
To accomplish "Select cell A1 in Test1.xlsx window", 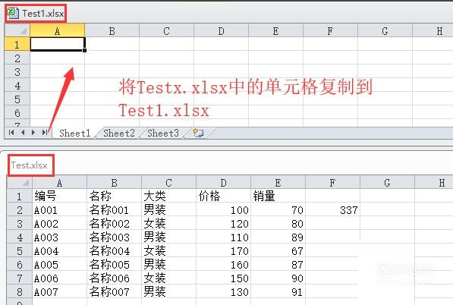I will tap(58, 44).
